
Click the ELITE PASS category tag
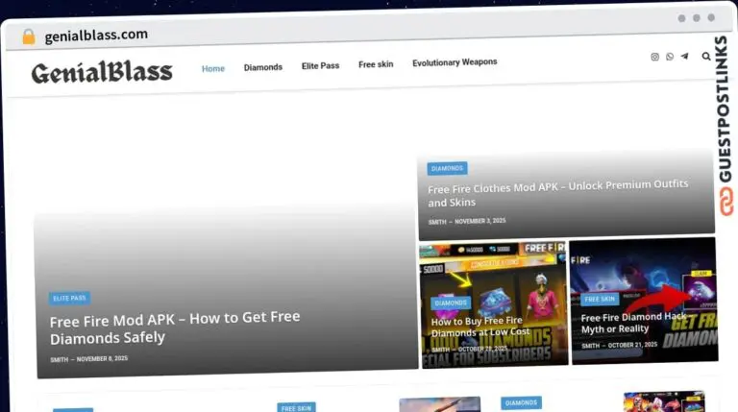(70, 298)
